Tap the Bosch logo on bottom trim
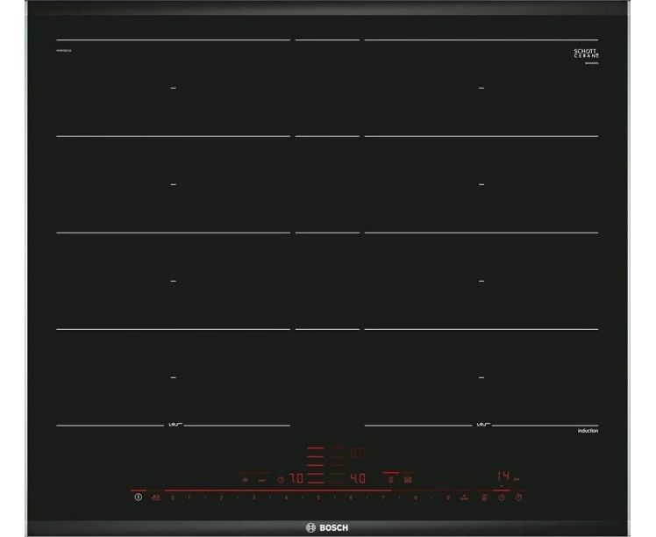This screenshot has width=656, height=537. coord(328,526)
